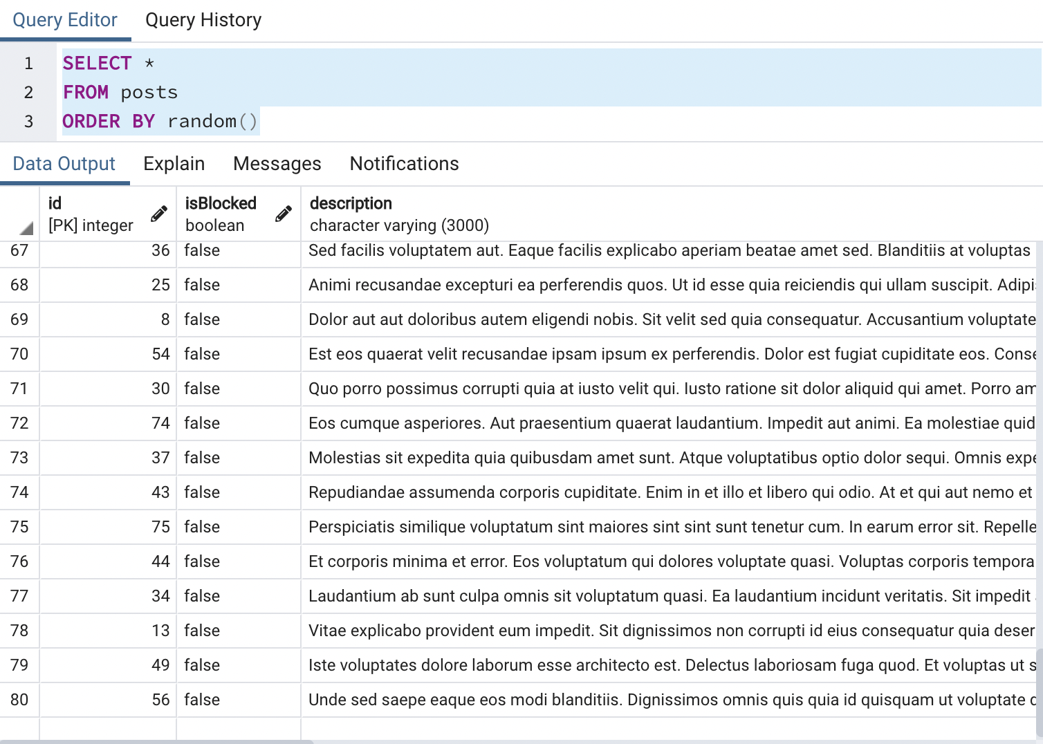The height and width of the screenshot is (744, 1043).
Task: Click the pencil edit icon in id column
Action: 159,214
